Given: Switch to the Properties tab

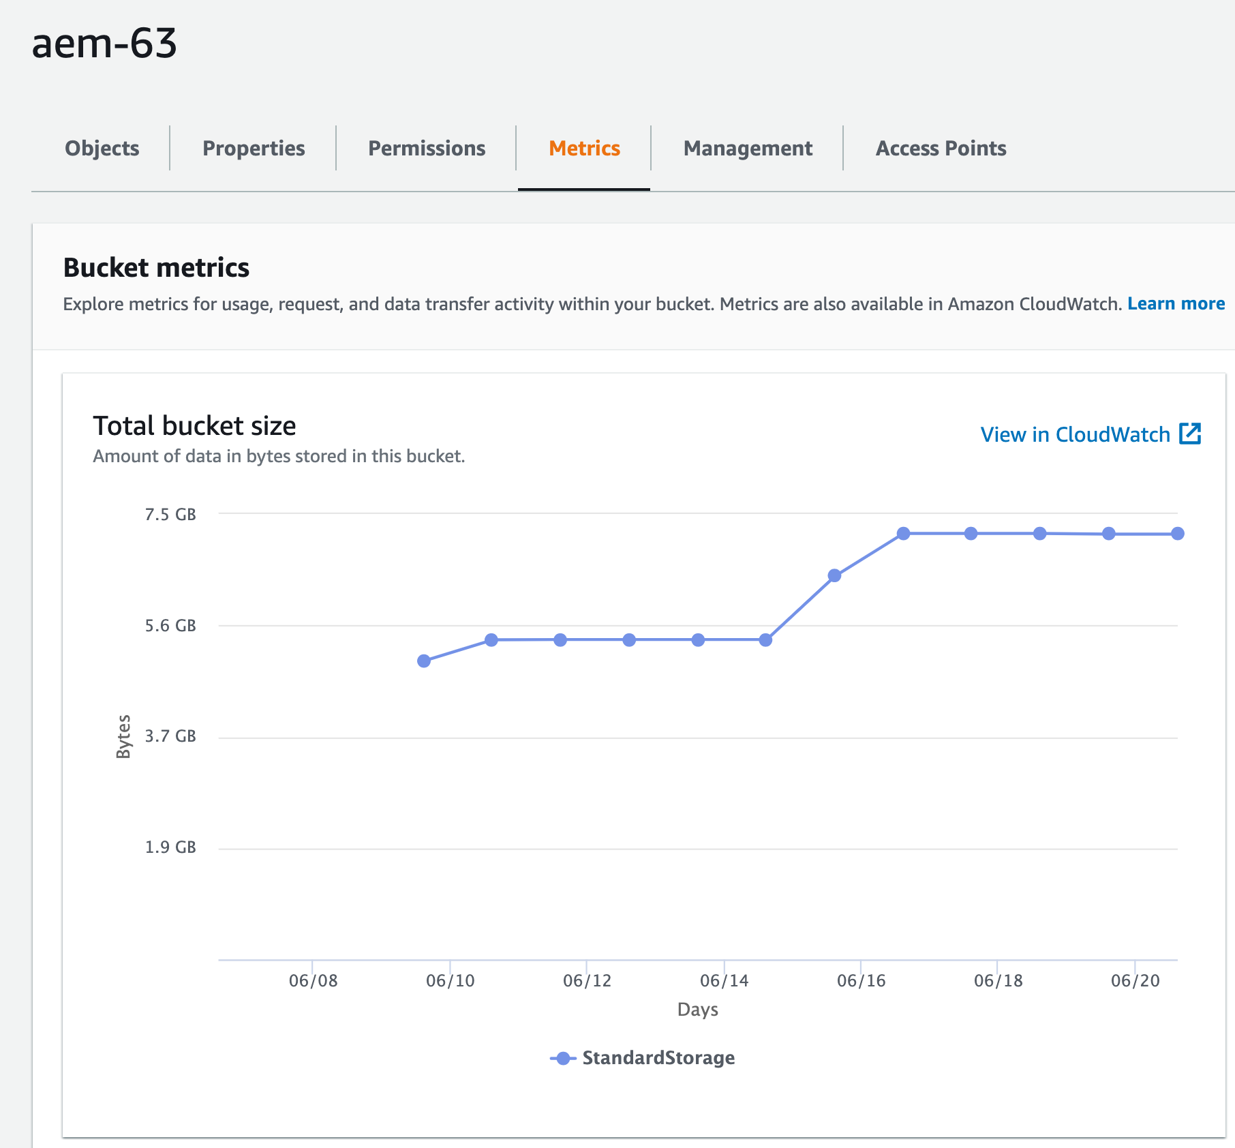Looking at the screenshot, I should pos(254,148).
